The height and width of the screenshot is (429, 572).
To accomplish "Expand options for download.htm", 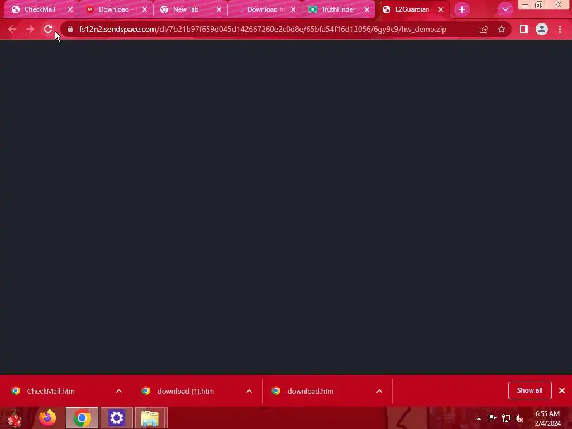I will [x=379, y=391].
